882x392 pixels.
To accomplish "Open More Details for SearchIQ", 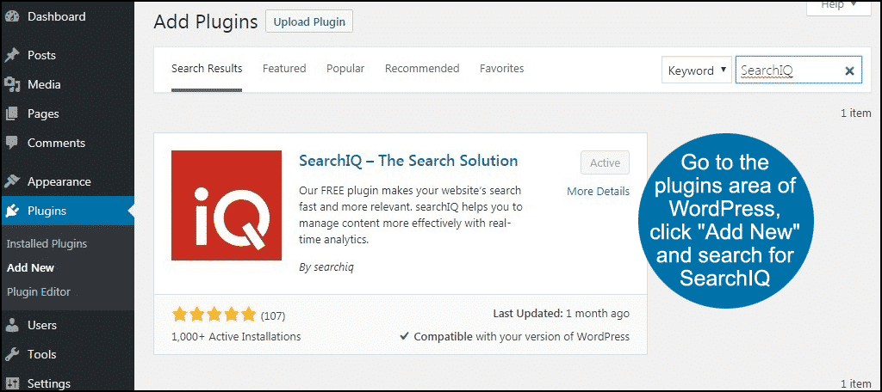I will 598,191.
